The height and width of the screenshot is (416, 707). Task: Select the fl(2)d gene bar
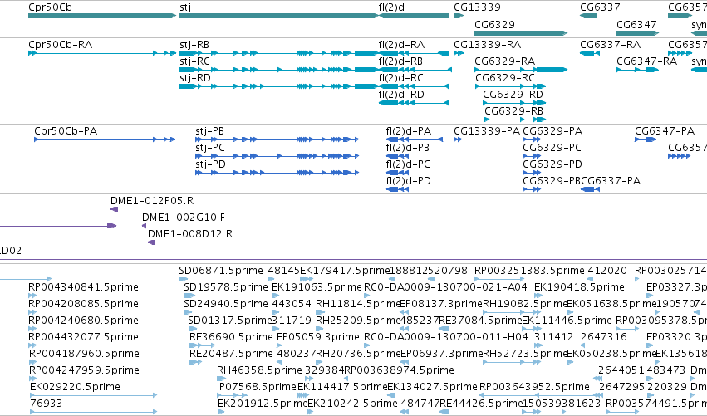pos(414,16)
